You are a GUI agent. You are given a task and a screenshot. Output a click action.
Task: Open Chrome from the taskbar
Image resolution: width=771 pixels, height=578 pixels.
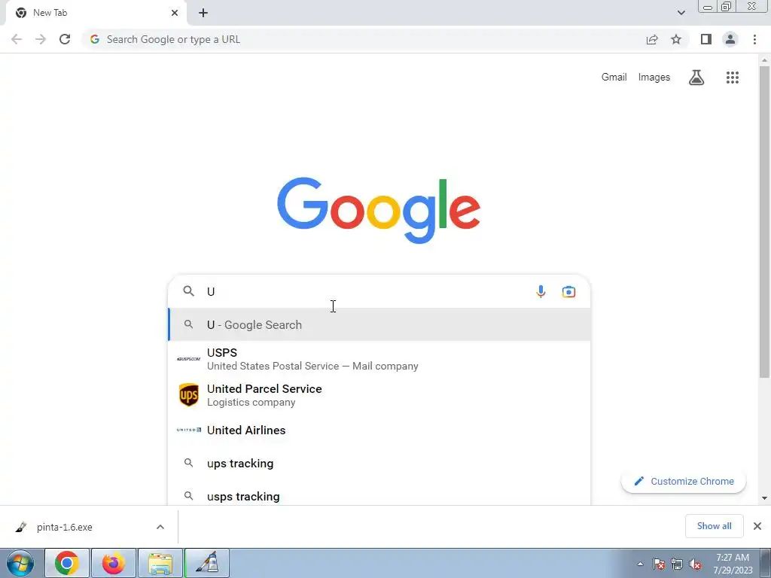67,563
